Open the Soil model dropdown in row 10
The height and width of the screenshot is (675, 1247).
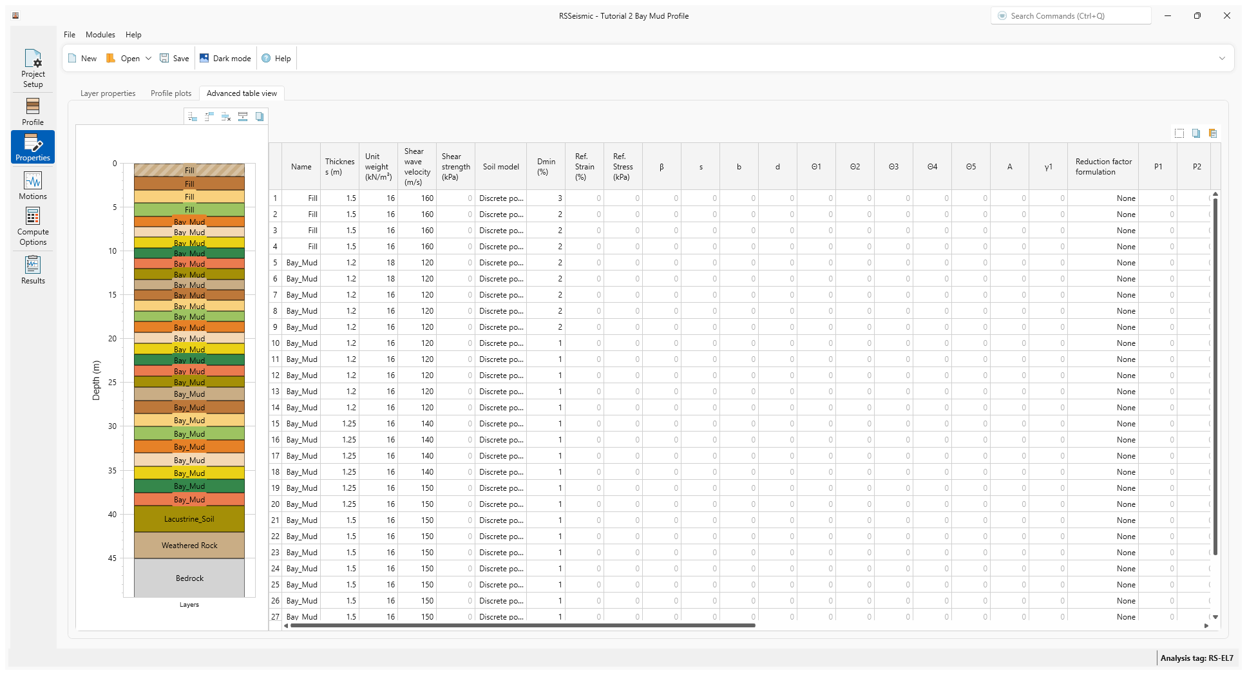501,343
